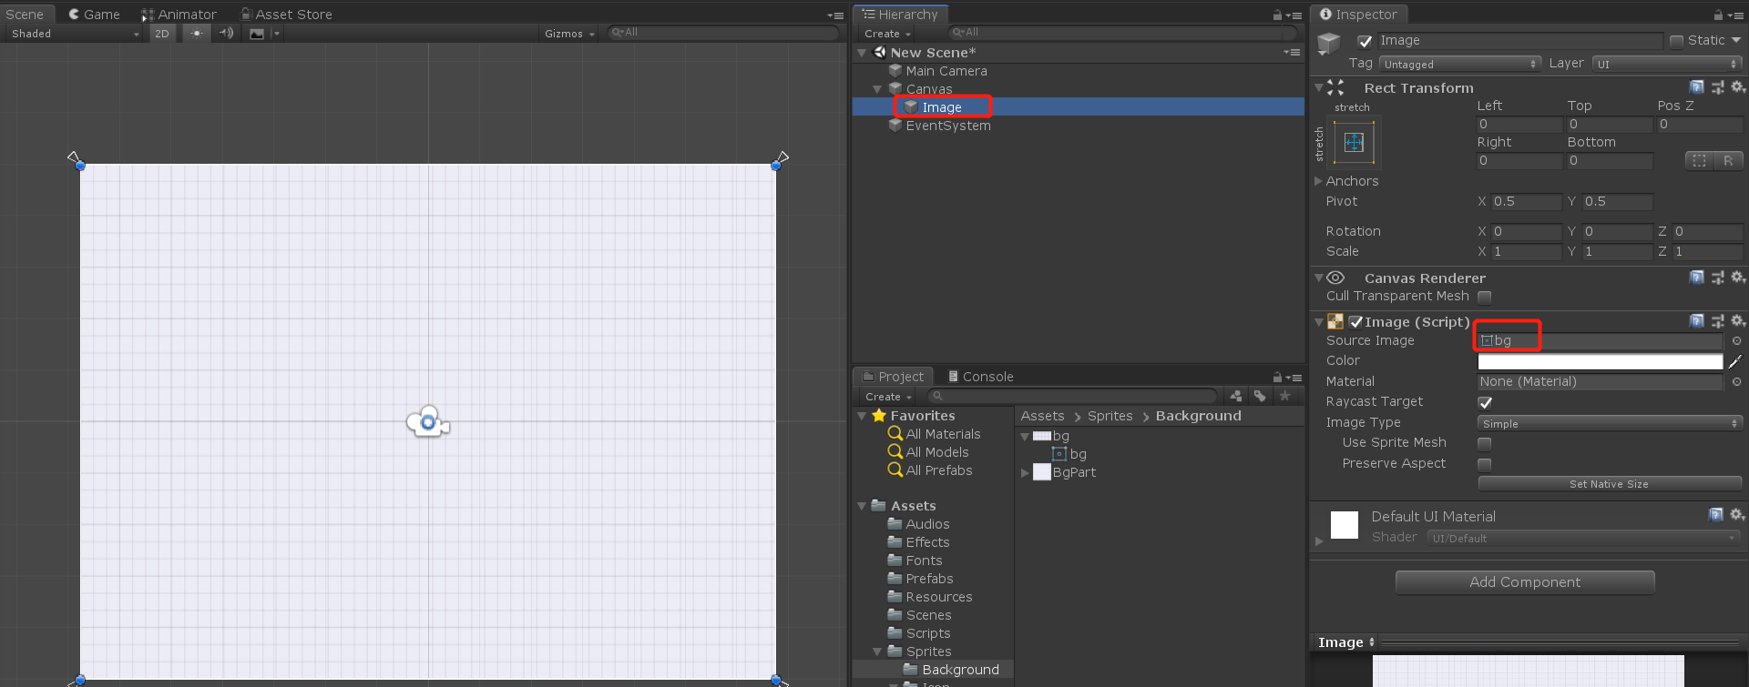This screenshot has width=1749, height=687.
Task: Open Rect Transform help reference icon
Action: click(1697, 87)
